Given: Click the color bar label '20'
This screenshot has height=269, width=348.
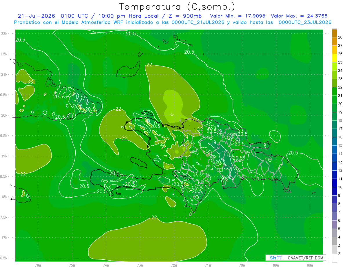Looking at the screenshot, I should pos(340,104).
